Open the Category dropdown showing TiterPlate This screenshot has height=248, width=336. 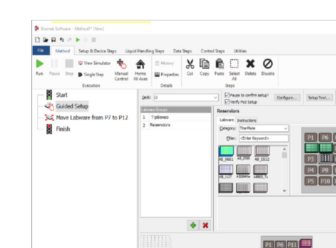coord(285,128)
